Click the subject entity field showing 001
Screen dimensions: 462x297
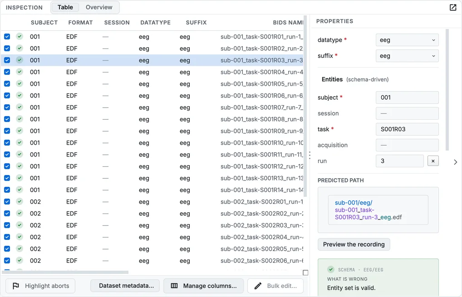[x=407, y=97]
